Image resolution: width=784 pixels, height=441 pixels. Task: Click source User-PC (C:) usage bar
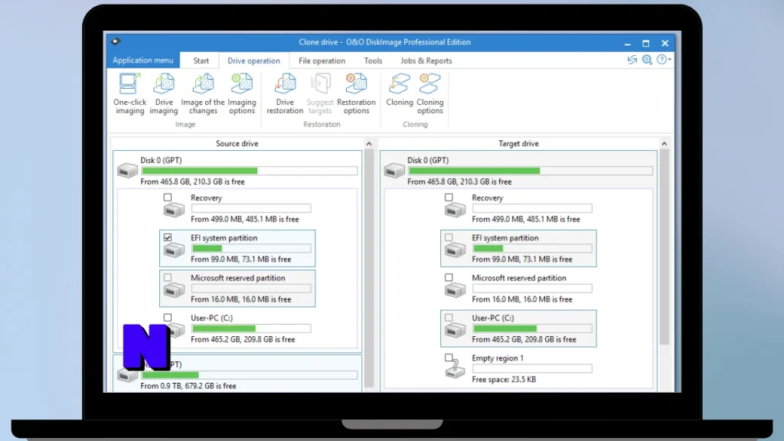(251, 328)
